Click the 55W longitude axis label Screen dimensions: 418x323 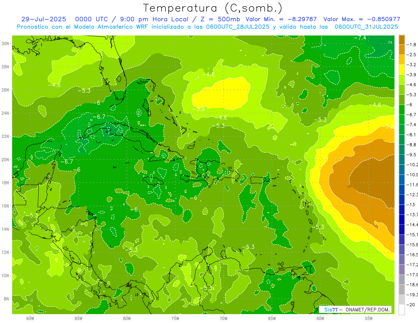point(369,319)
